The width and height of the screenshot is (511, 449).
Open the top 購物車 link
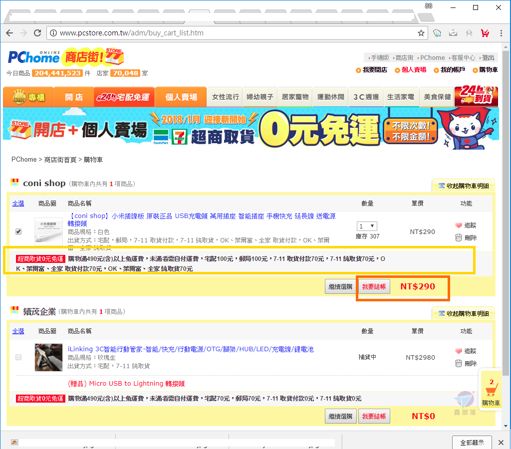[x=488, y=70]
